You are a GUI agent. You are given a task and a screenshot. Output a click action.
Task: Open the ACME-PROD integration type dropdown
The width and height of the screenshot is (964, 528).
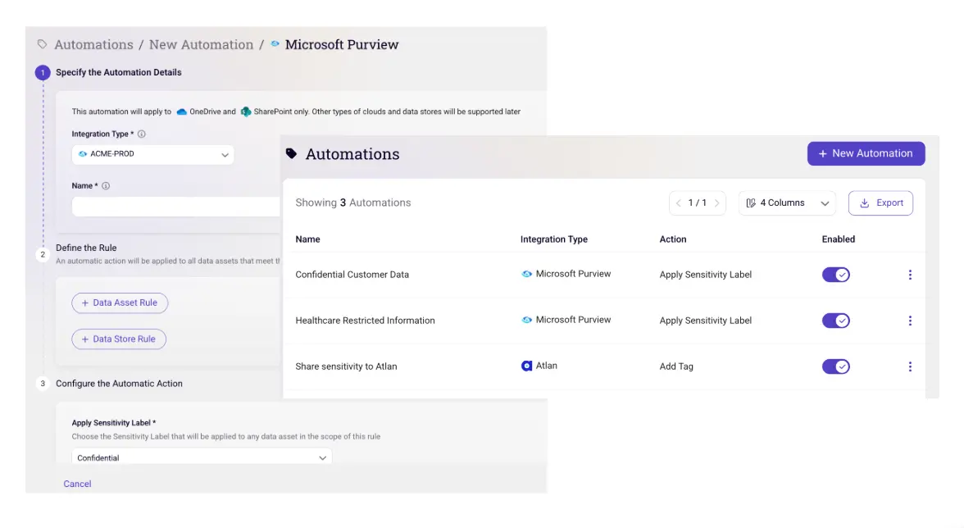(x=153, y=154)
